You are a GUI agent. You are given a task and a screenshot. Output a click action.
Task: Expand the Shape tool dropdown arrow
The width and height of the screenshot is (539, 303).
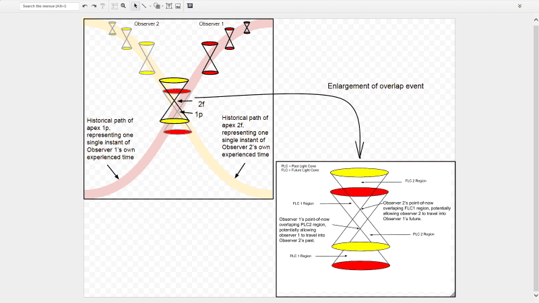point(162,6)
